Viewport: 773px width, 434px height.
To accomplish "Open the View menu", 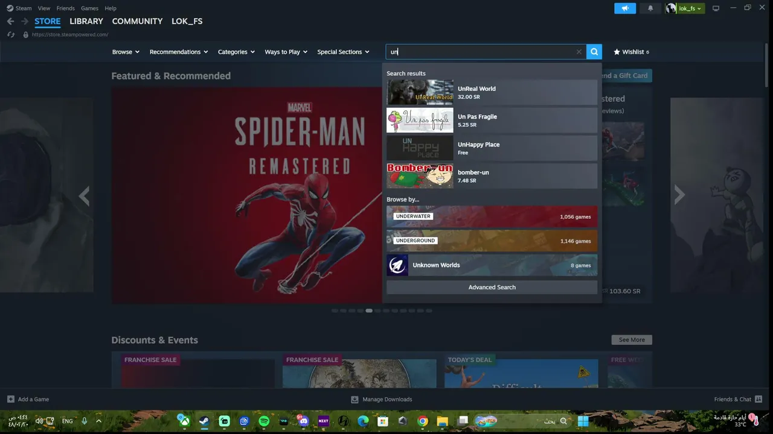I will click(x=44, y=8).
